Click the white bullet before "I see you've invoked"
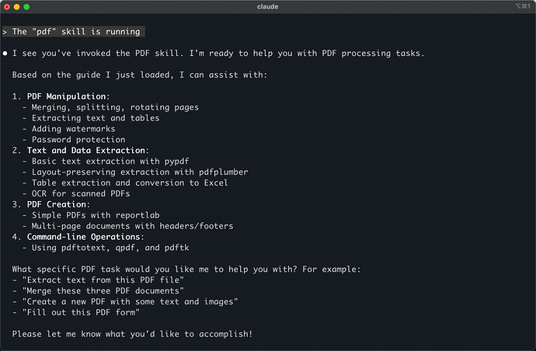Viewport: 536px width, 351px height. [5, 54]
